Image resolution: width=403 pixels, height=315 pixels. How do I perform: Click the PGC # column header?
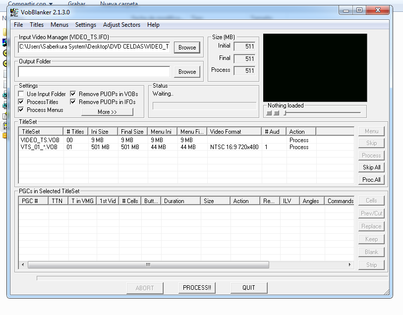click(33, 201)
